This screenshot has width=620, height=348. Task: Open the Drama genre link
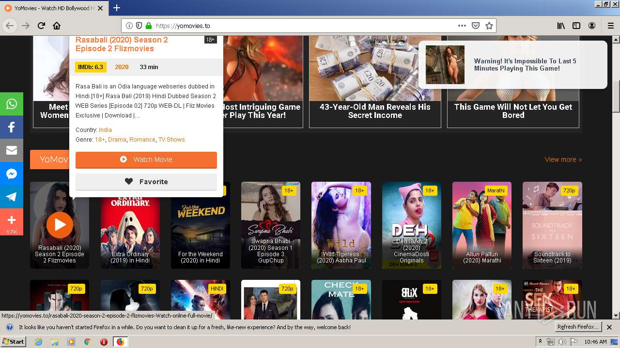117,140
